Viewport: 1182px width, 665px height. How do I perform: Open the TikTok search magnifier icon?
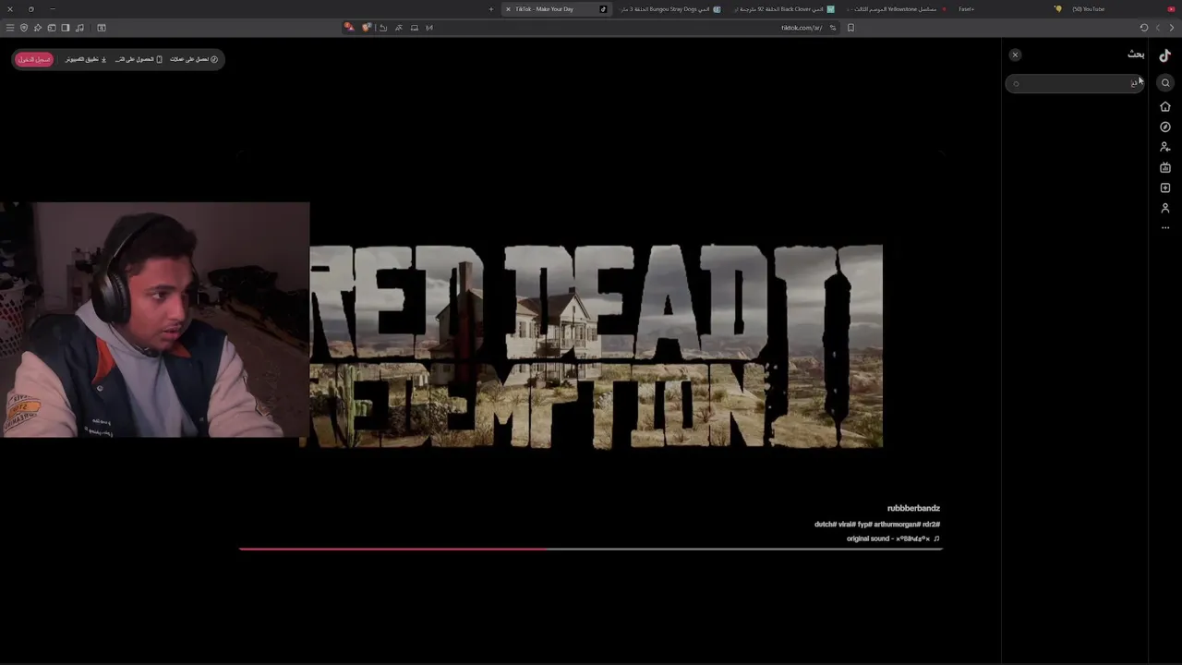[1165, 83]
